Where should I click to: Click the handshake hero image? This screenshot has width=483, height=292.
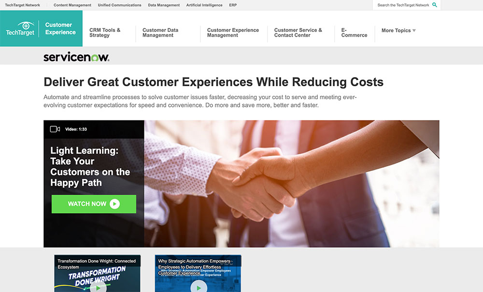coord(292,184)
